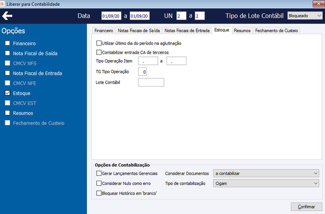325x214 pixels.
Task: Switch to the Financeiro tab
Action: pyautogui.click(x=104, y=31)
